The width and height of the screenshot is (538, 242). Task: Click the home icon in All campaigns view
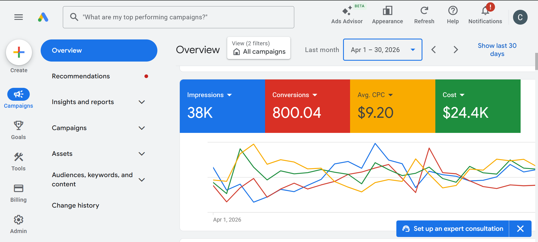(237, 52)
